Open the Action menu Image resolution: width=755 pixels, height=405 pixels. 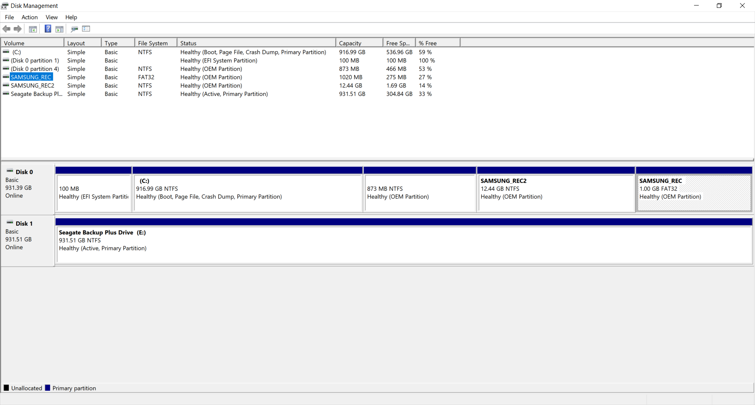[29, 17]
